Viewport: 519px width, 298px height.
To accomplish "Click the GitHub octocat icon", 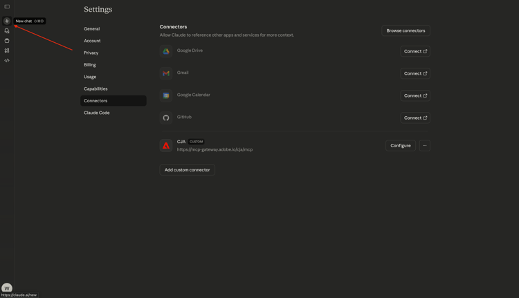I will pos(166,118).
